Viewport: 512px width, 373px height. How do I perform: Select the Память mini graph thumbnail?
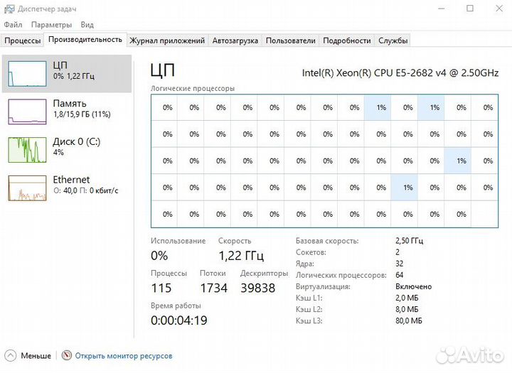point(27,112)
